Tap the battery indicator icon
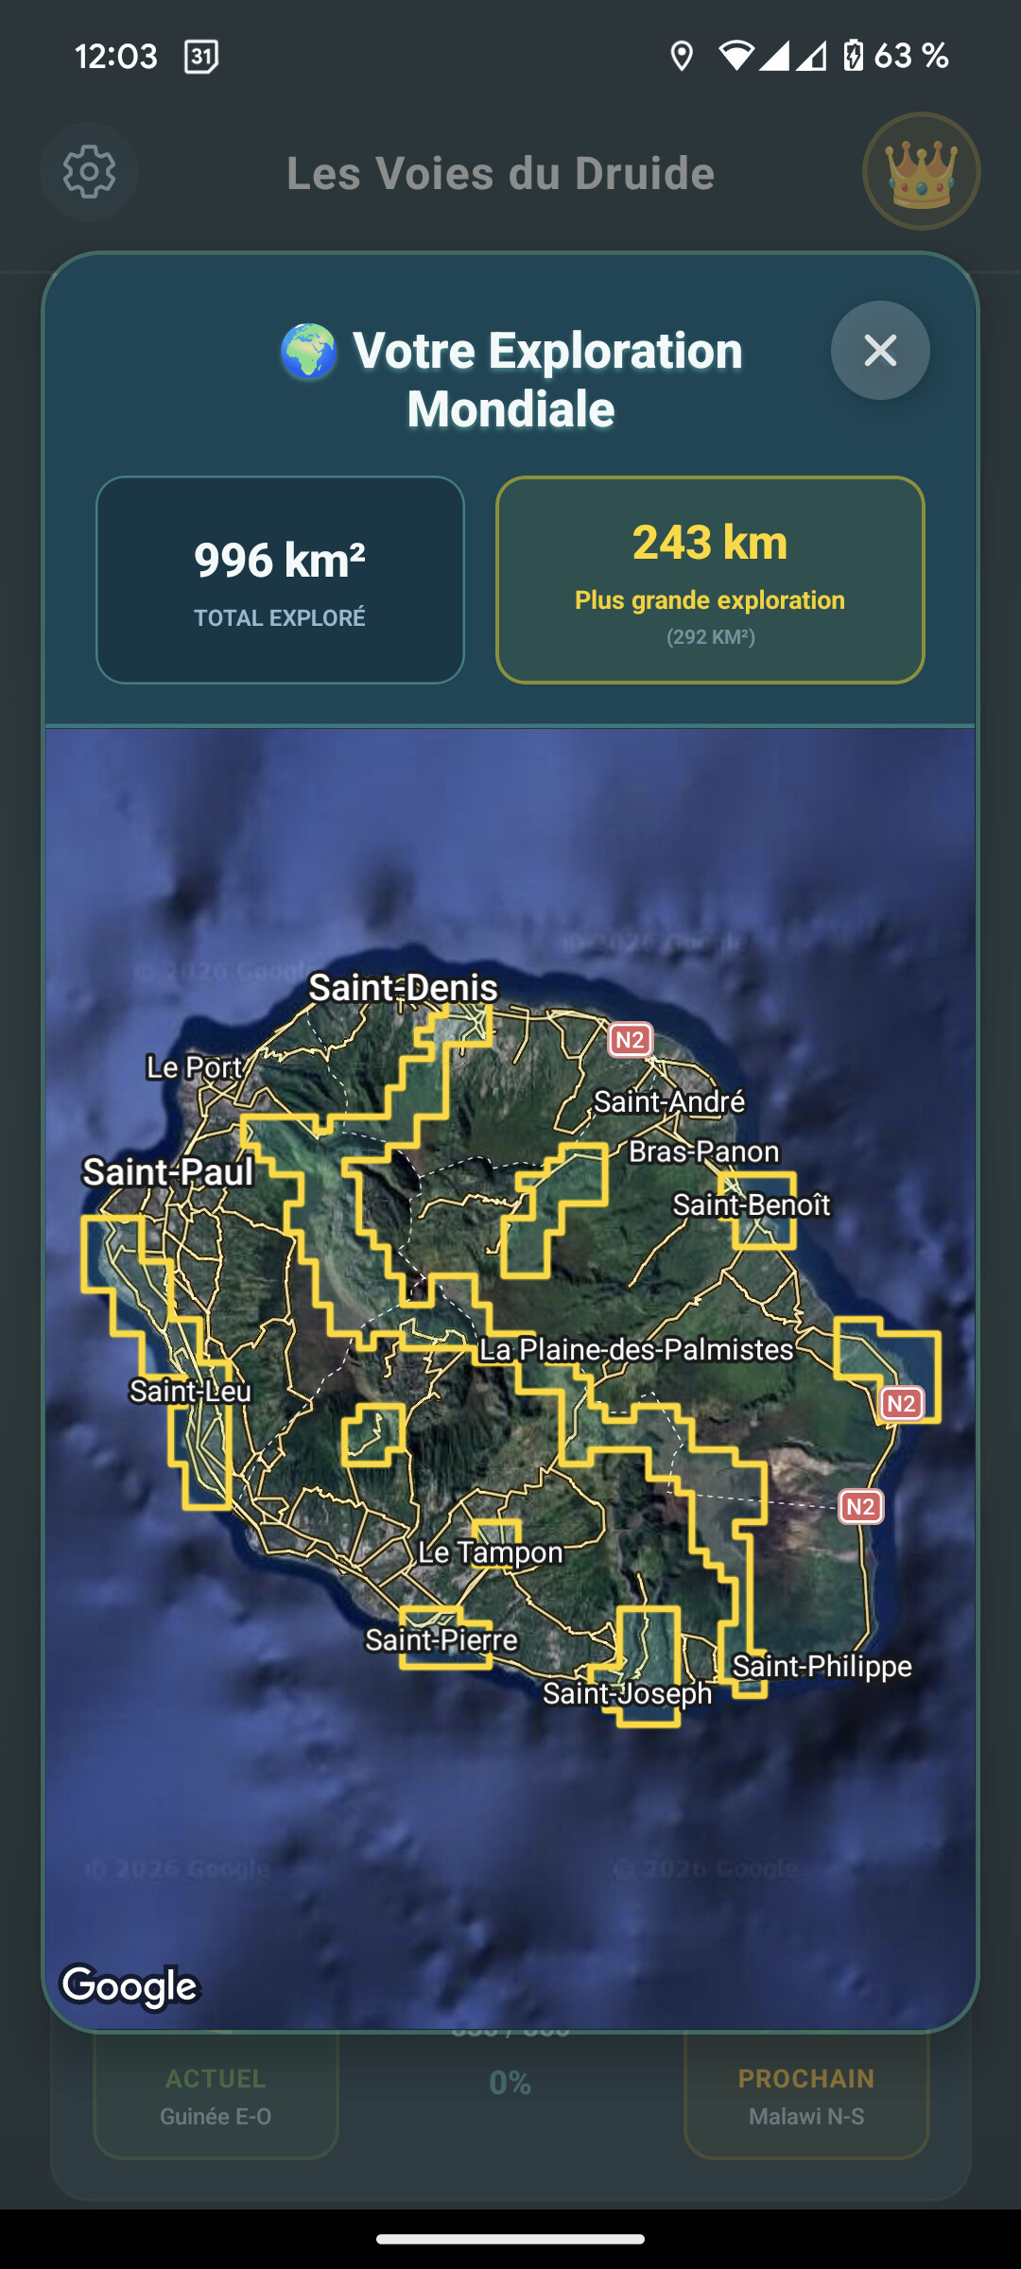This screenshot has width=1021, height=2269. click(x=853, y=57)
